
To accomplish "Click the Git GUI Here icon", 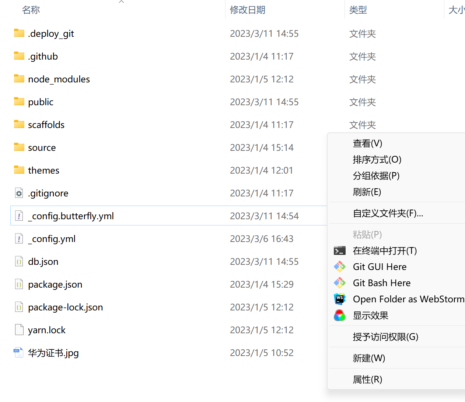I will tap(340, 267).
